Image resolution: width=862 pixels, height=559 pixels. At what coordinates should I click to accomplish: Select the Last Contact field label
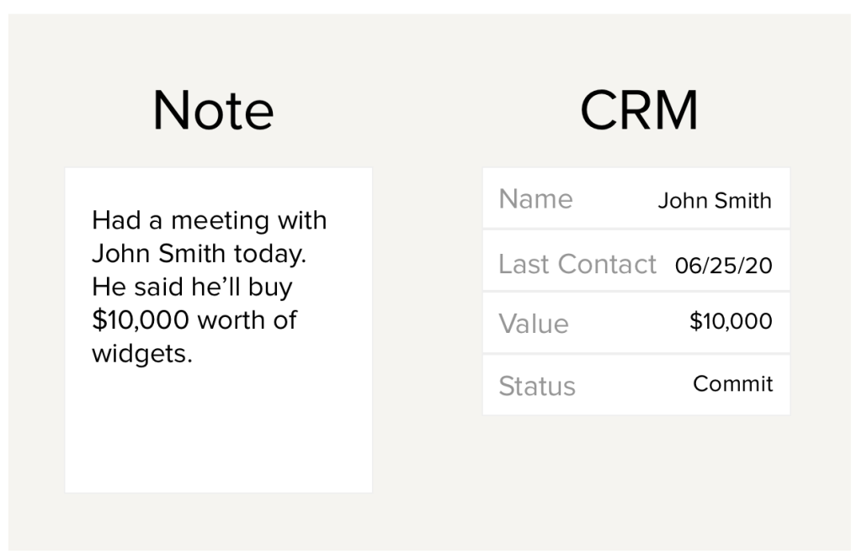pos(577,264)
